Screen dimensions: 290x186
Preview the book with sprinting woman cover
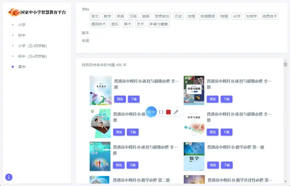click(119, 132)
